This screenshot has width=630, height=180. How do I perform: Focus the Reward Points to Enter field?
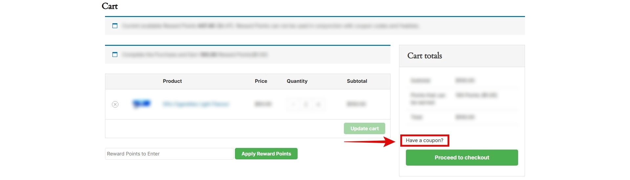click(169, 154)
